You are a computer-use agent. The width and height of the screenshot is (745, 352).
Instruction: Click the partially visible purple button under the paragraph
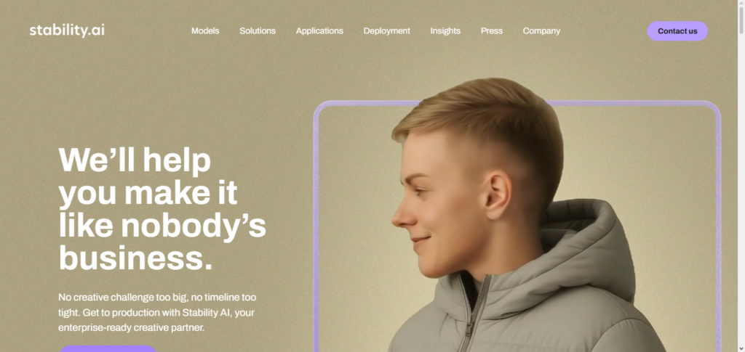click(108, 348)
